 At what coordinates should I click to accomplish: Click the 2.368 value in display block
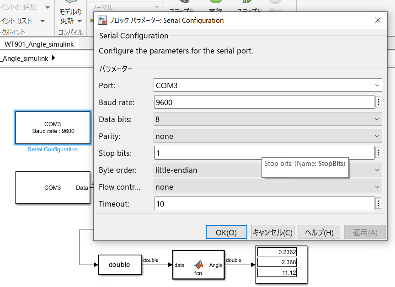[277, 262]
